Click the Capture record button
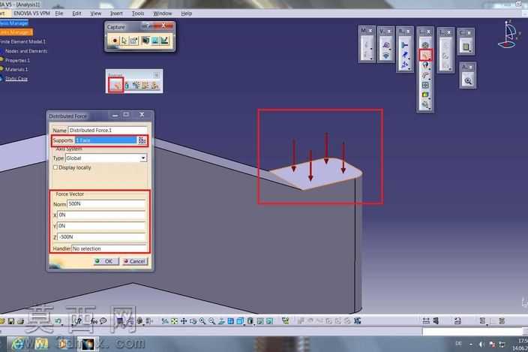 click(115, 41)
